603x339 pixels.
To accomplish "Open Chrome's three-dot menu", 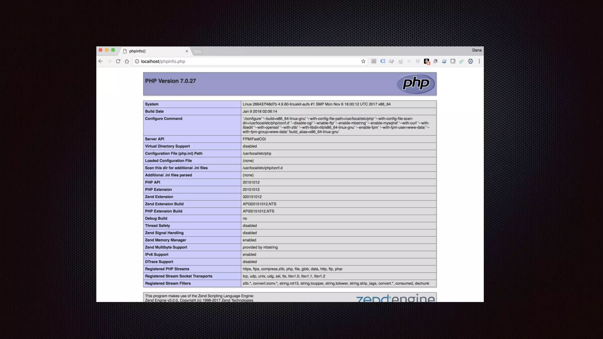I will point(479,61).
